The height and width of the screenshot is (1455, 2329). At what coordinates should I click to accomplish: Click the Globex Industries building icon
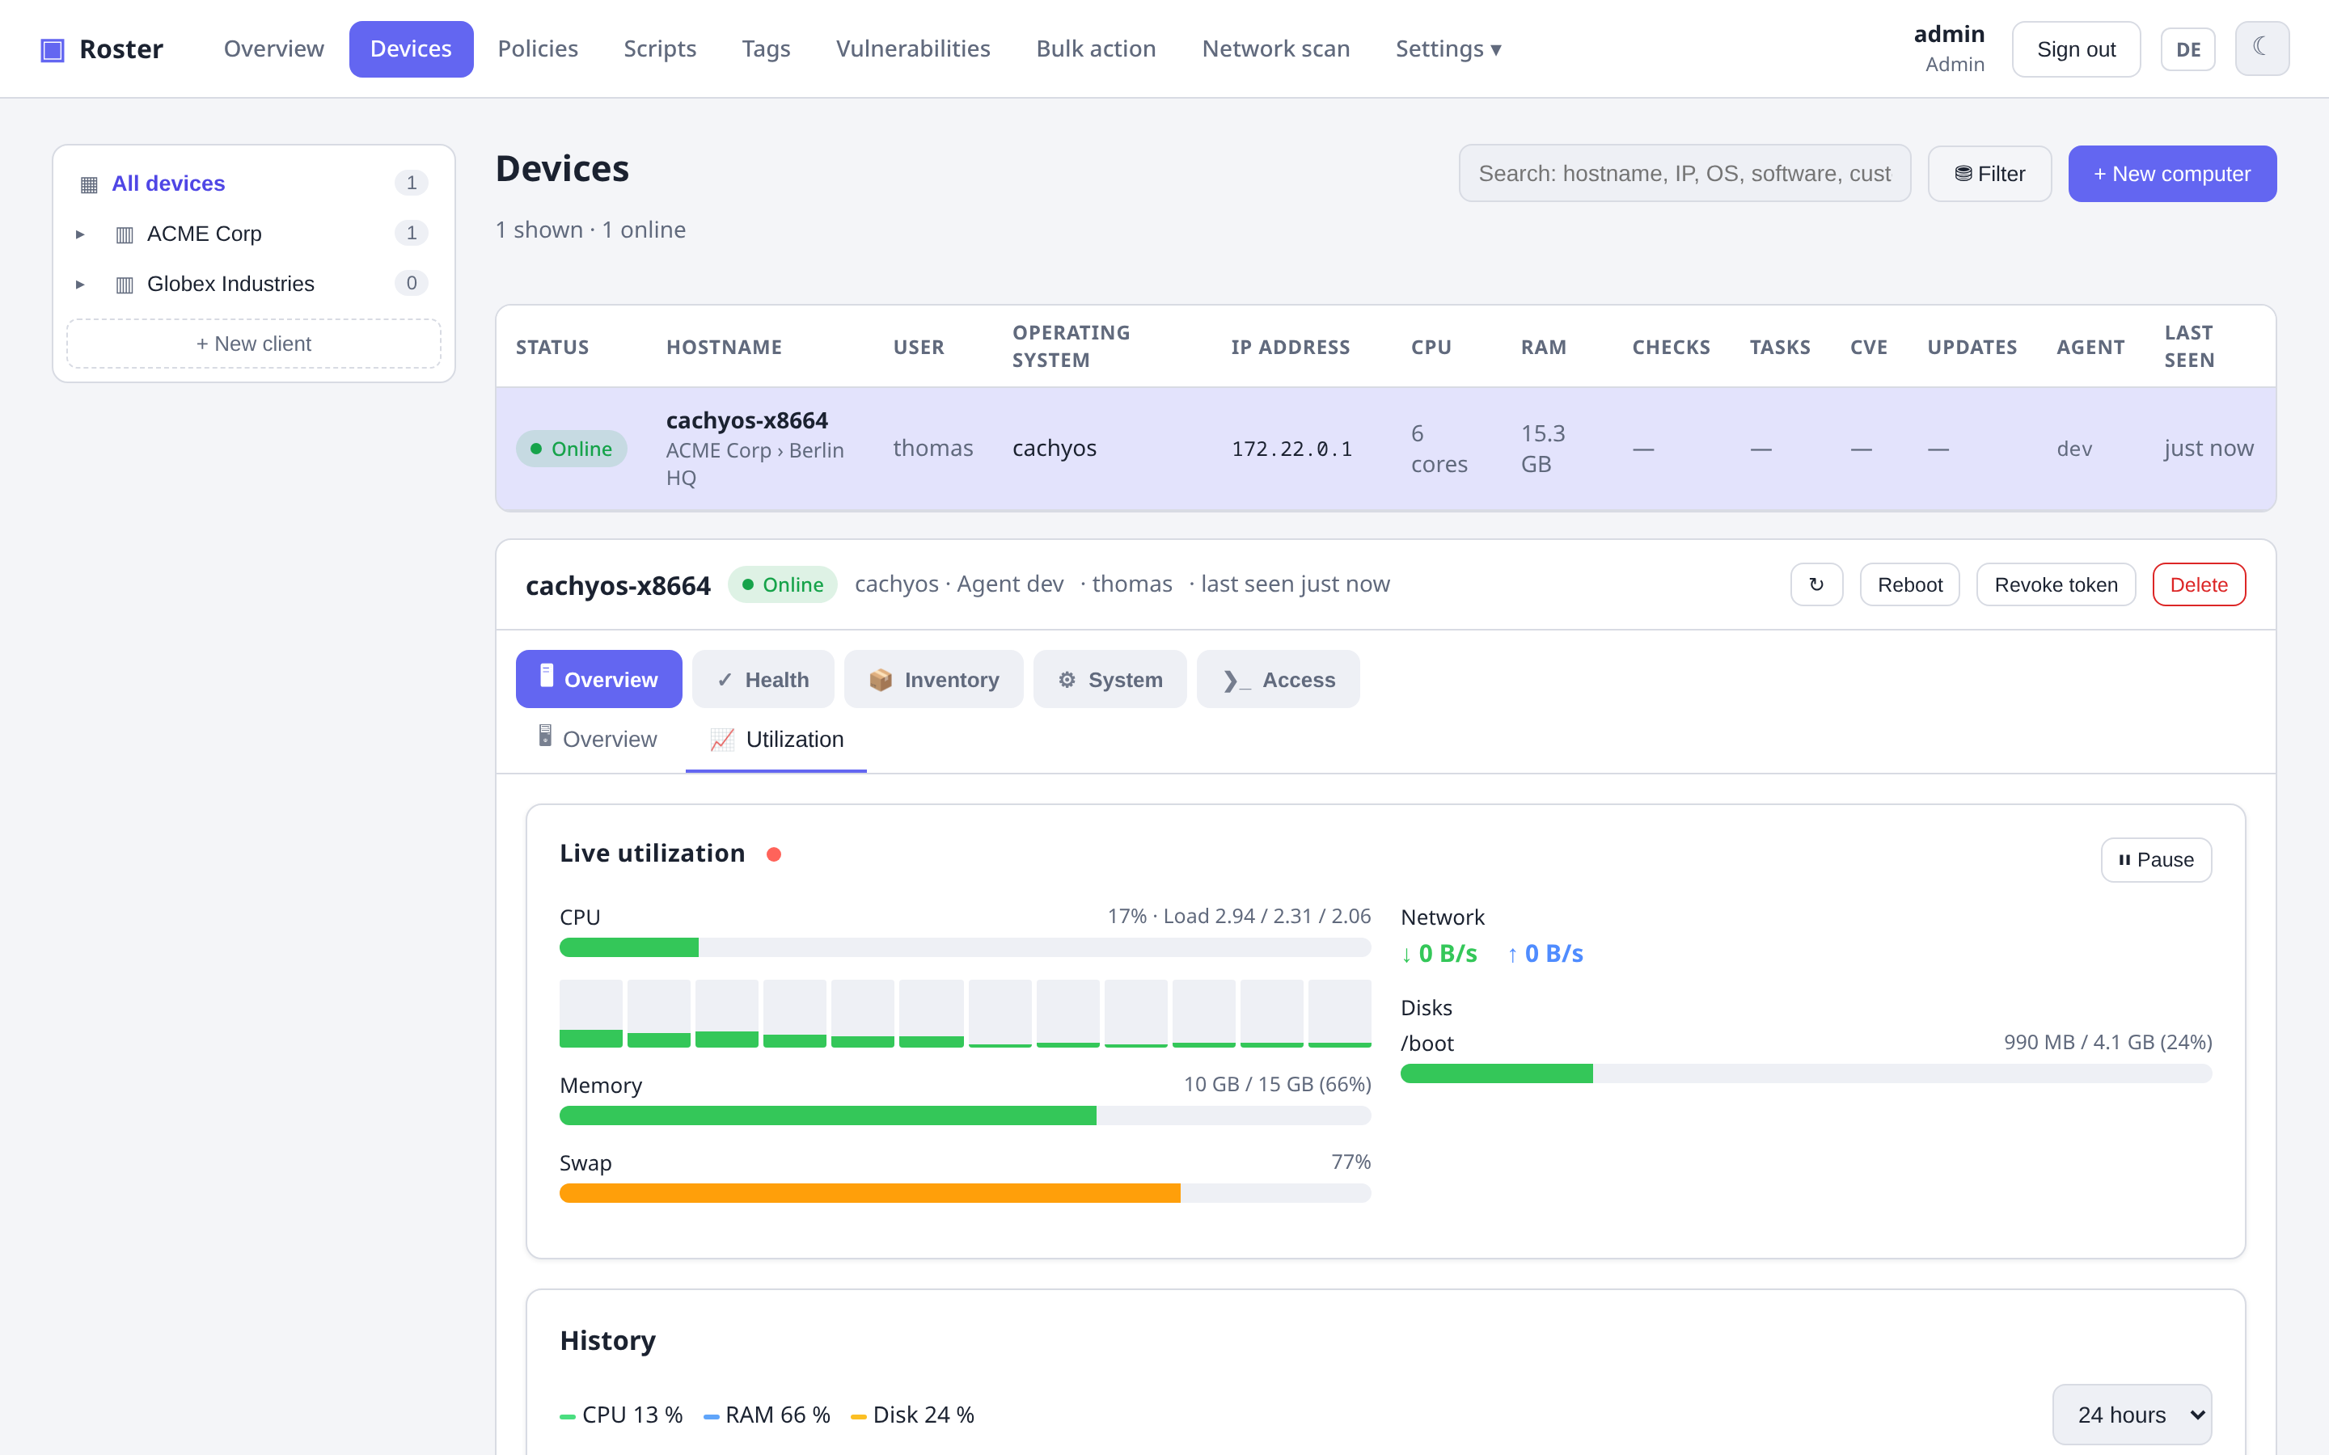pyautogui.click(x=125, y=284)
